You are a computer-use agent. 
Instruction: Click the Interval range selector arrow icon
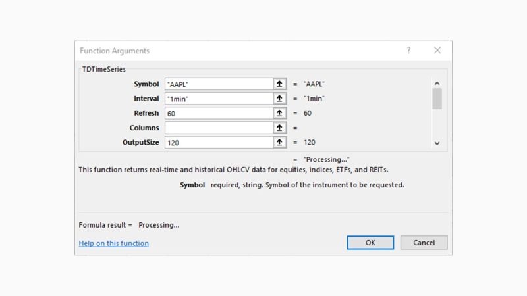tap(279, 99)
